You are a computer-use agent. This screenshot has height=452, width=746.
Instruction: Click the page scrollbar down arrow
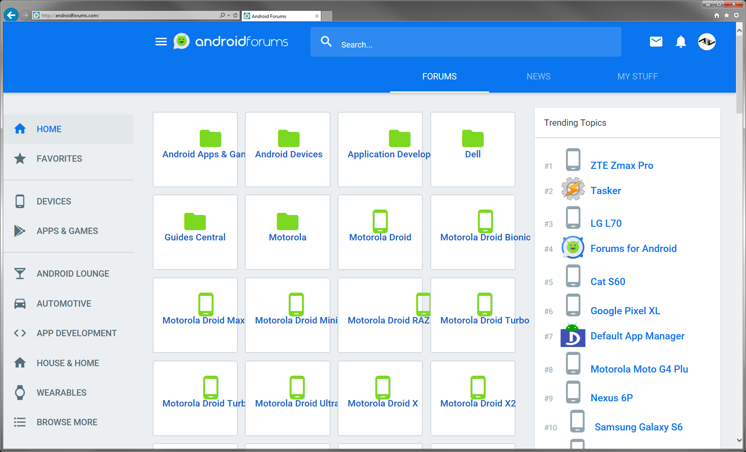(x=739, y=440)
